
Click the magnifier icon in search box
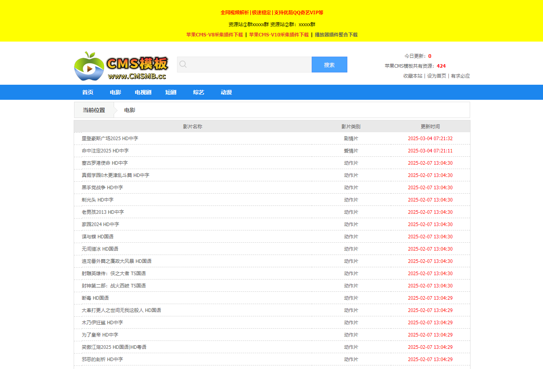[x=183, y=65]
